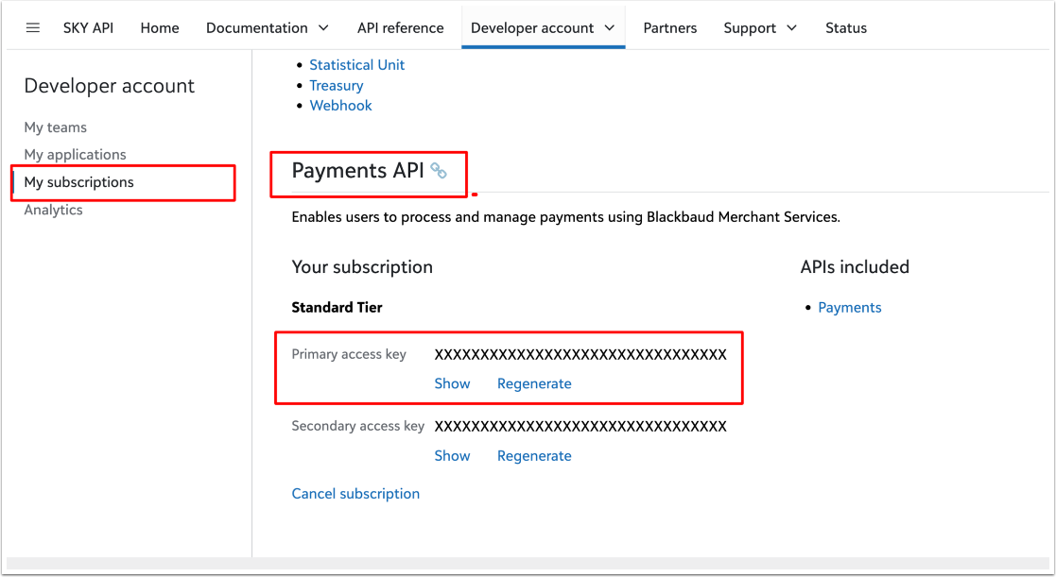Select My teams in the sidebar
The image size is (1056, 577).
(x=55, y=127)
